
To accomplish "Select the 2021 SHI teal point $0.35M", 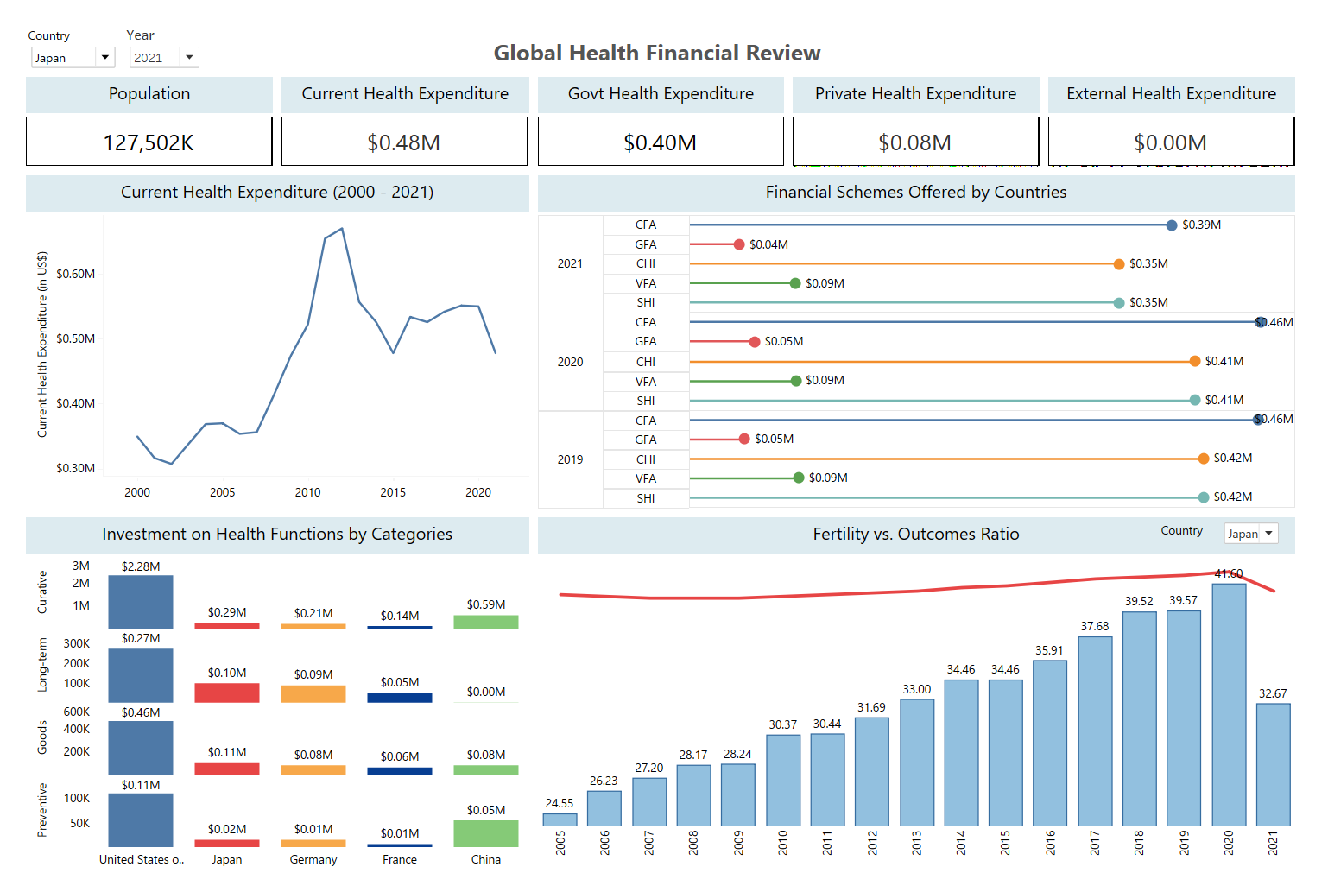I will tap(1119, 303).
